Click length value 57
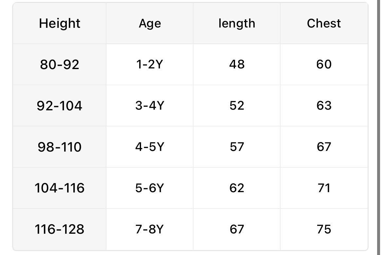This screenshot has width=383, height=255. [237, 147]
